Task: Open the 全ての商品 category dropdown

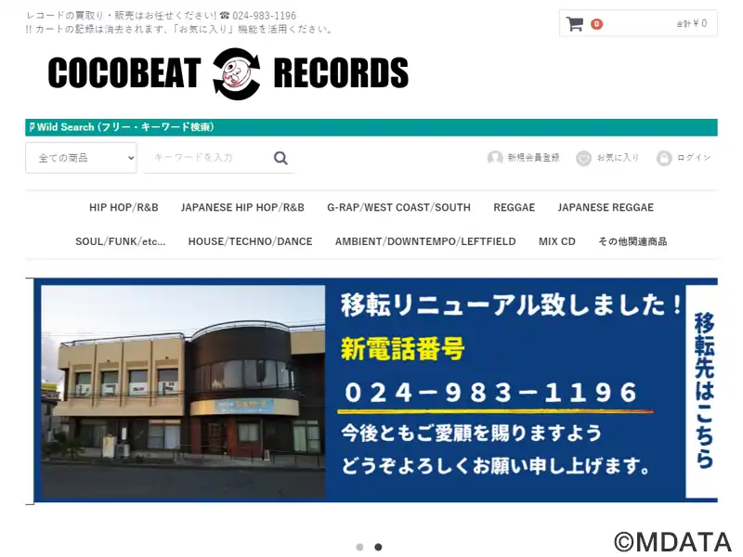Action: (x=81, y=158)
